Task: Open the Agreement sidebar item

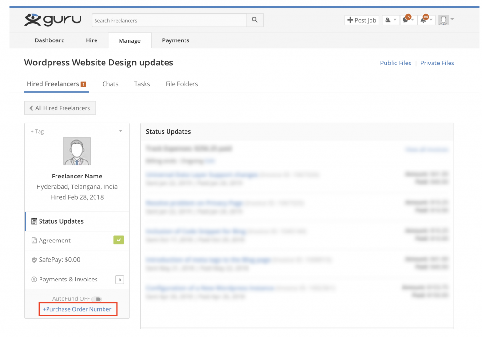Action: 77,241
